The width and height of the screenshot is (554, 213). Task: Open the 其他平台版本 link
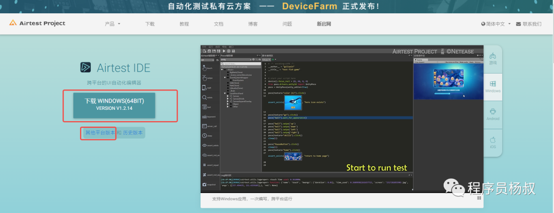click(100, 133)
